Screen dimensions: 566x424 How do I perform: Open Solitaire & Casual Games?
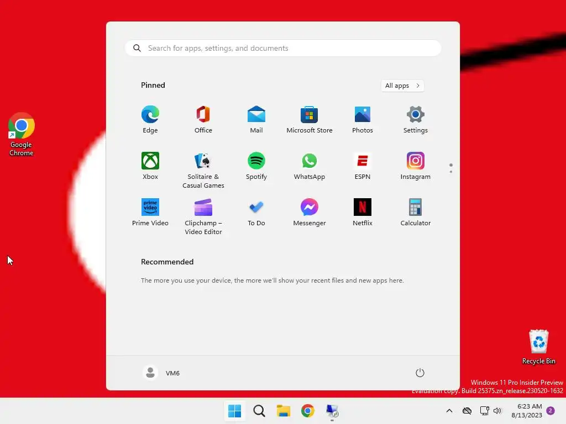click(x=203, y=170)
